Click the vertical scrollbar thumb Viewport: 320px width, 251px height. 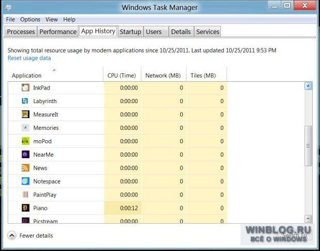(308, 146)
